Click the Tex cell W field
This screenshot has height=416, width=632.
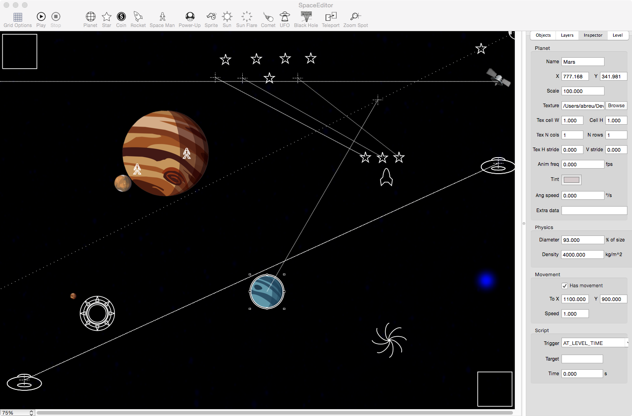coord(572,120)
